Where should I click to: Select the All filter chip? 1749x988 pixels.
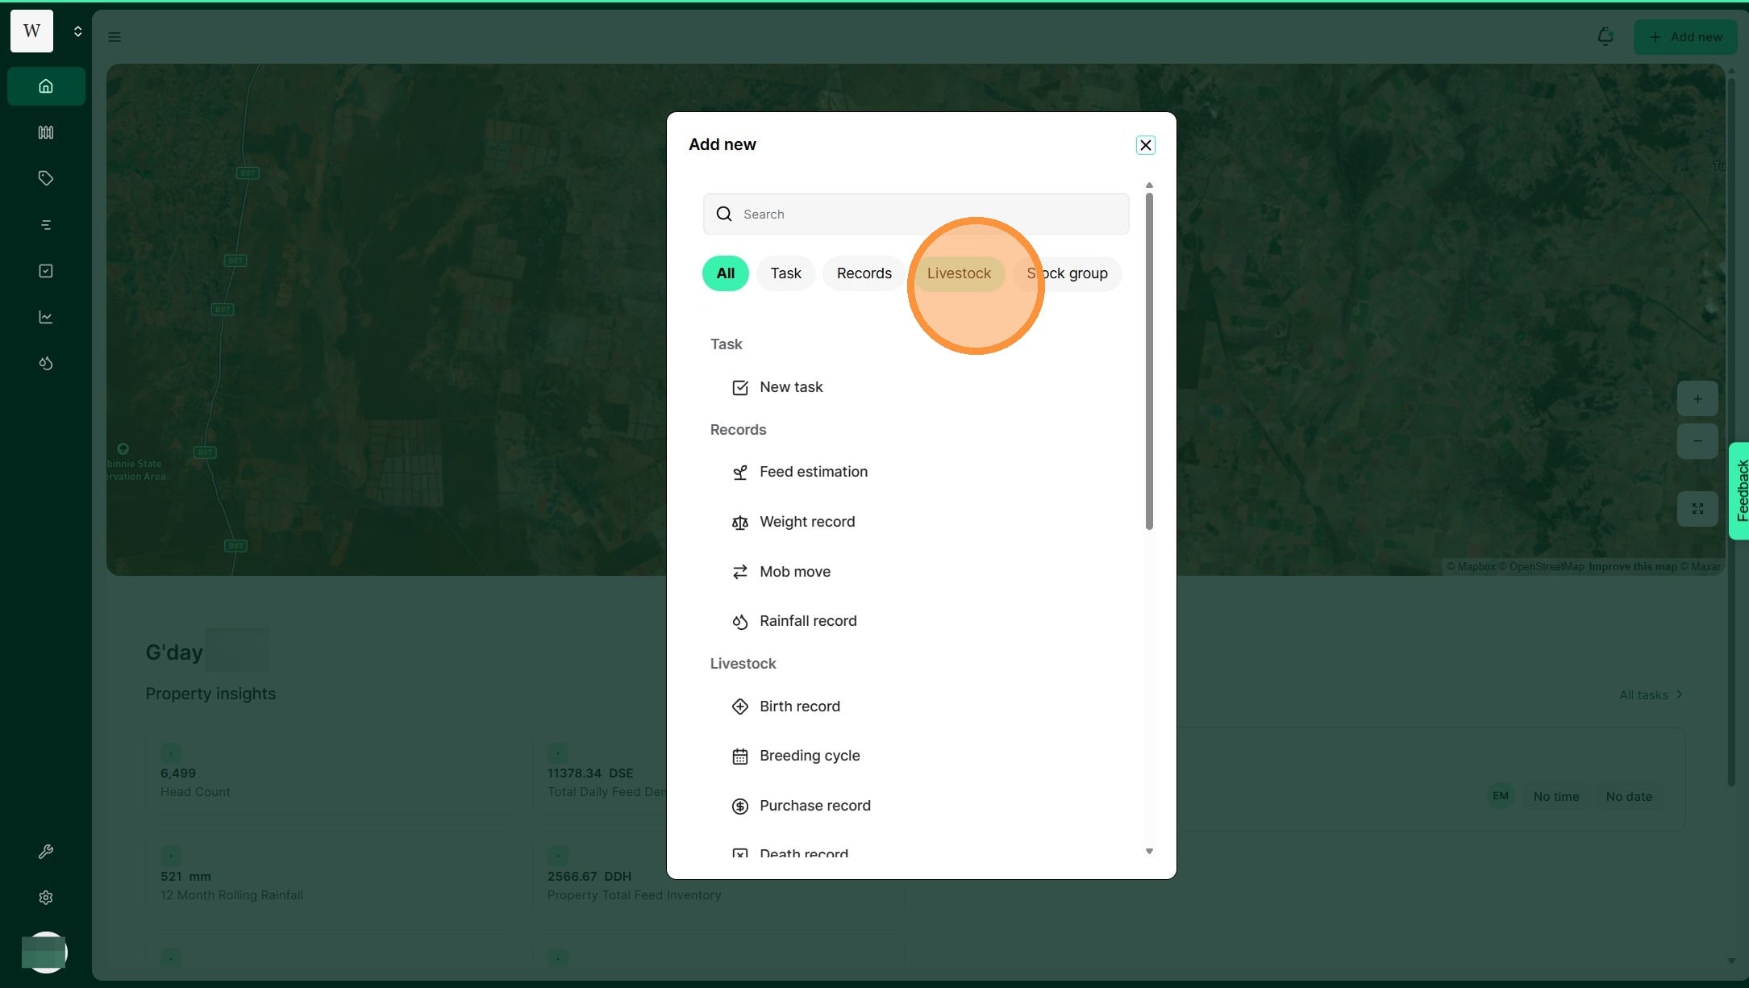tap(725, 273)
